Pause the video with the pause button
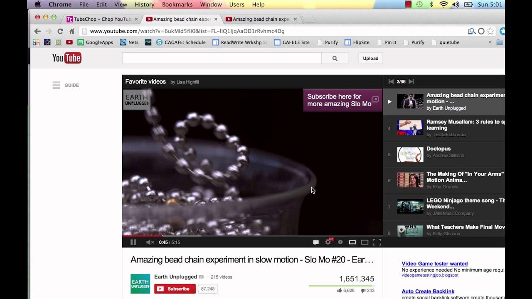This screenshot has height=299, width=532. pos(133,242)
